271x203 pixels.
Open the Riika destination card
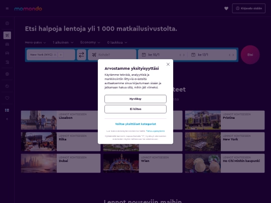tap(61, 142)
